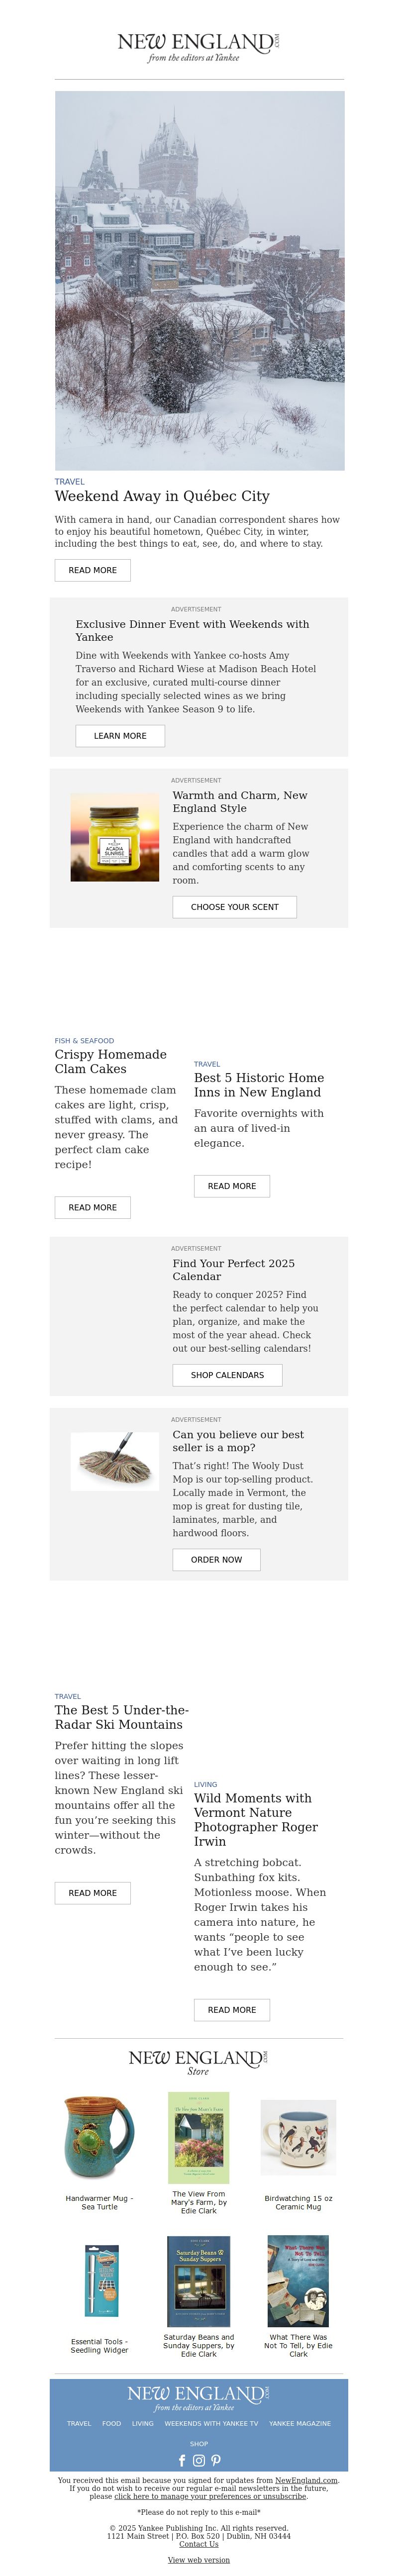
Task: Open the Instagram icon in footer
Action: pyautogui.click(x=199, y=2460)
